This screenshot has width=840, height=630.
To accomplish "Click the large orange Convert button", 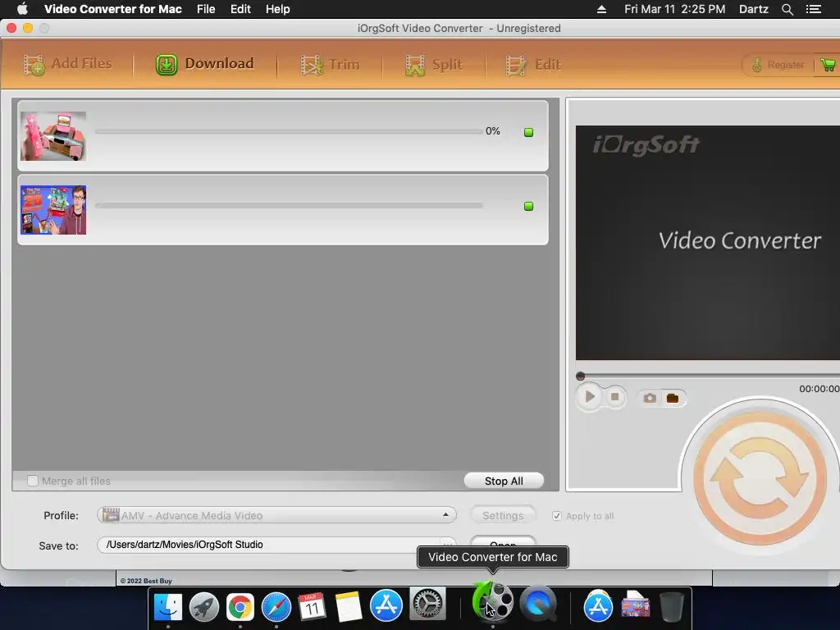I will [x=760, y=478].
